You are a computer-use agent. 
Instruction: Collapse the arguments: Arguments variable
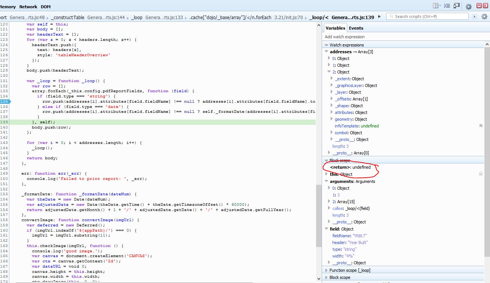coord(327,181)
